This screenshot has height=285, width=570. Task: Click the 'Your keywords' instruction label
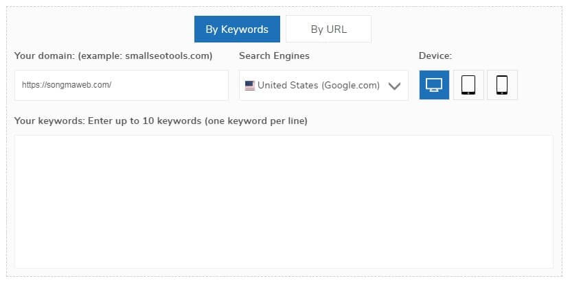point(161,121)
